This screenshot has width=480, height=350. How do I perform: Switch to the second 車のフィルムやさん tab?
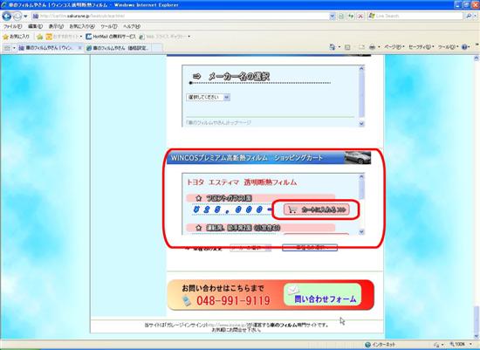[x=120, y=48]
